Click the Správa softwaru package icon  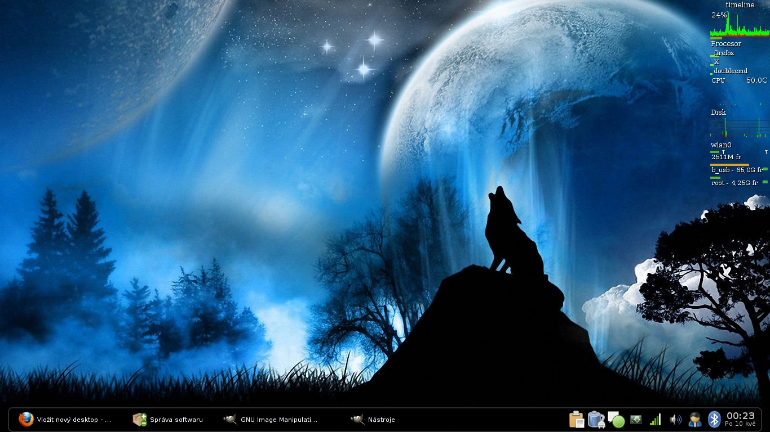coord(139,420)
